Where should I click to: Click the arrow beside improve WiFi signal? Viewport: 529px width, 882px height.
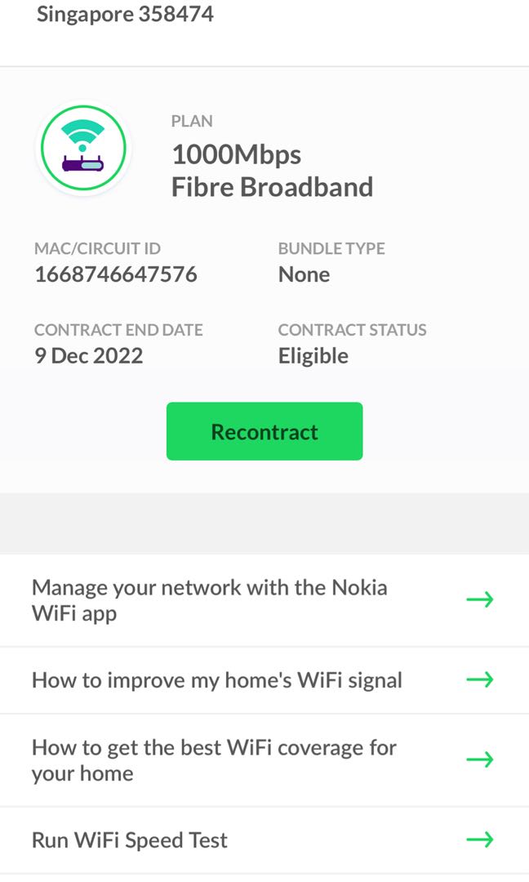click(x=481, y=679)
